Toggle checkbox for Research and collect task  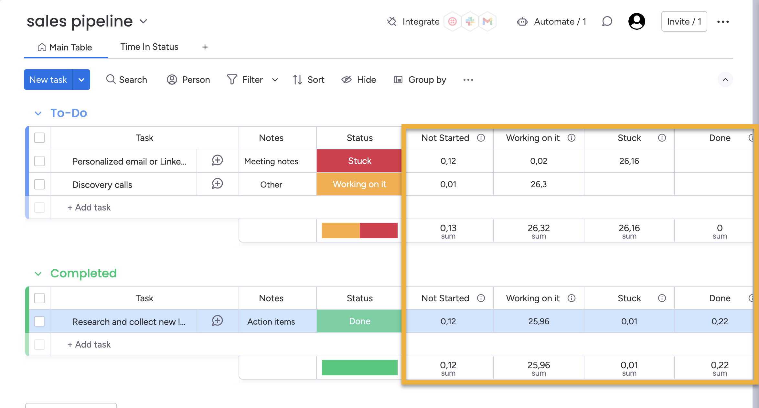(40, 321)
